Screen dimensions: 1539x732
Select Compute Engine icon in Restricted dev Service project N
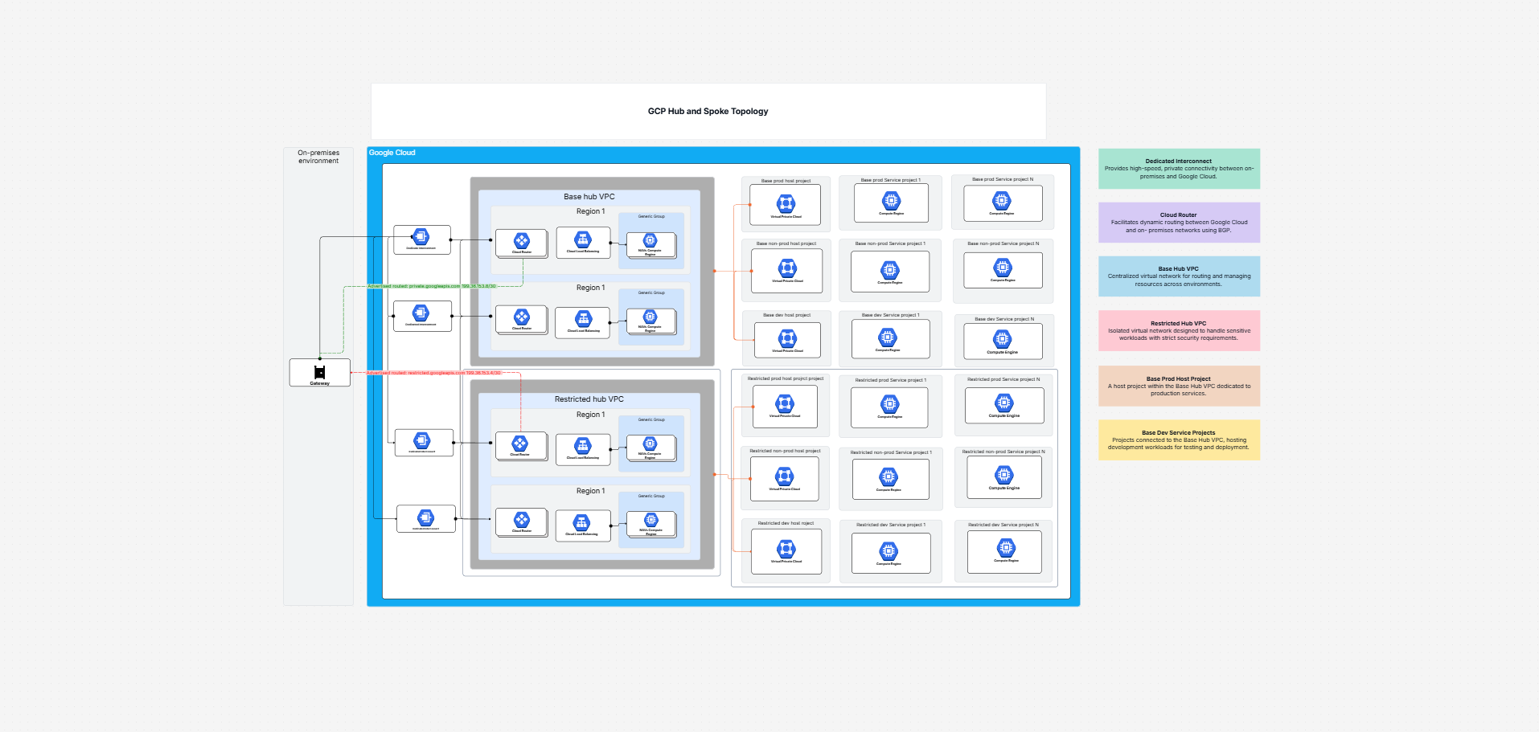(1006, 548)
